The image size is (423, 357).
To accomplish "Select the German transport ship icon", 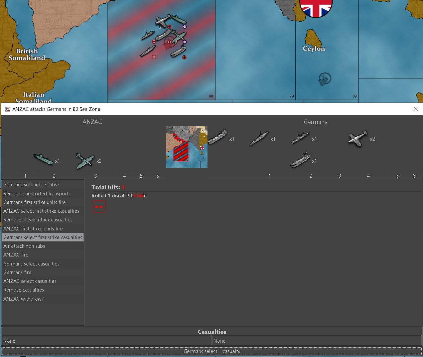I will (218, 137).
